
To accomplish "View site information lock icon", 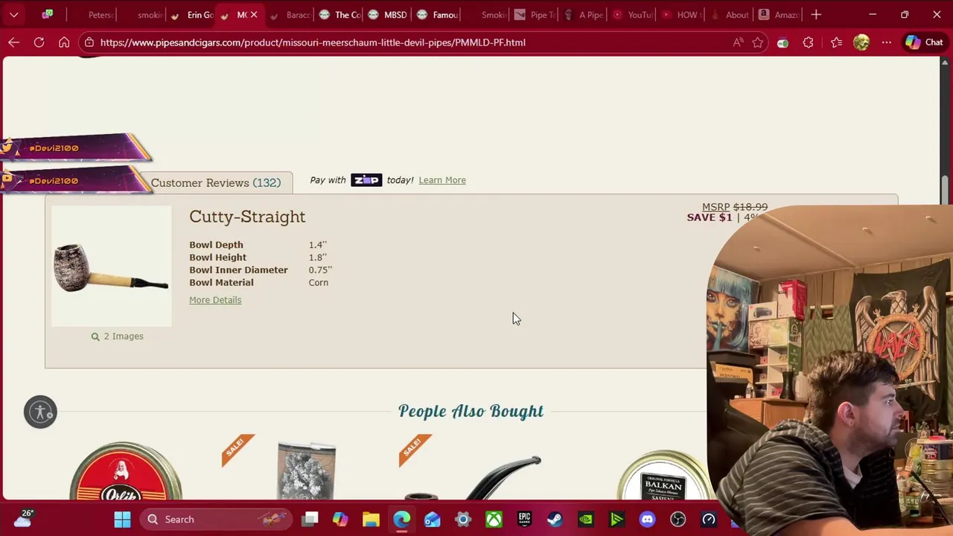I will click(x=89, y=42).
